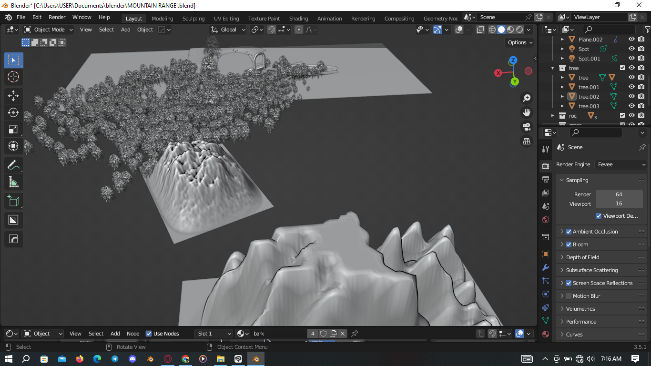This screenshot has width=651, height=366.
Task: Open the viewport Options dropdown
Action: pos(519,42)
